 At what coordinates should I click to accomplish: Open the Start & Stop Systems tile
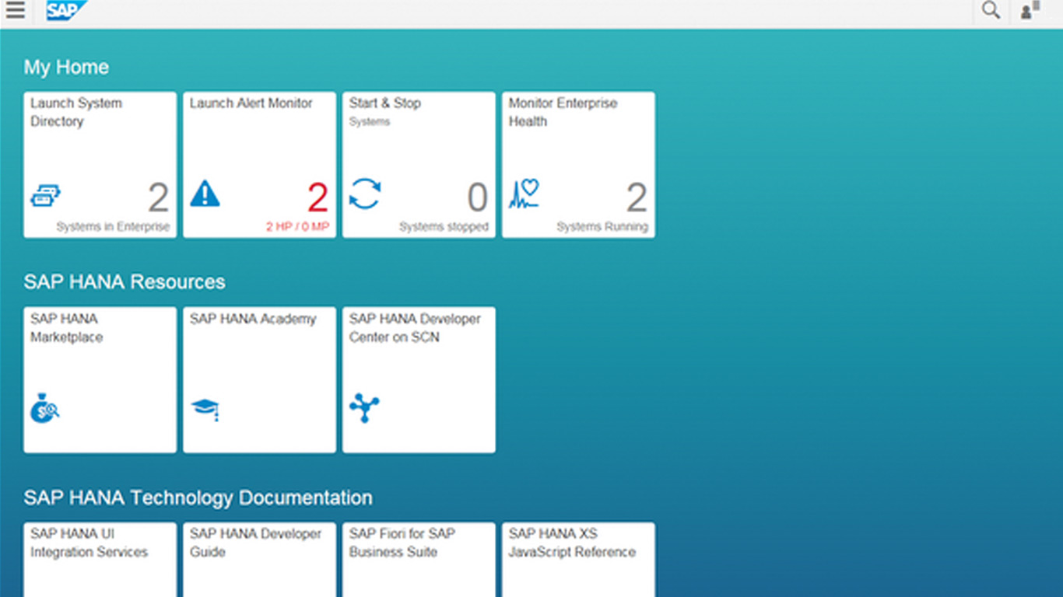419,165
